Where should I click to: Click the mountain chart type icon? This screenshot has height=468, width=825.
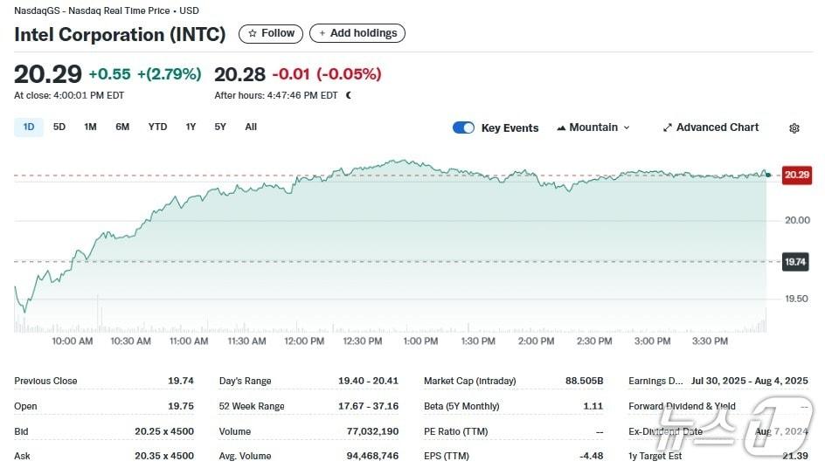(x=561, y=127)
